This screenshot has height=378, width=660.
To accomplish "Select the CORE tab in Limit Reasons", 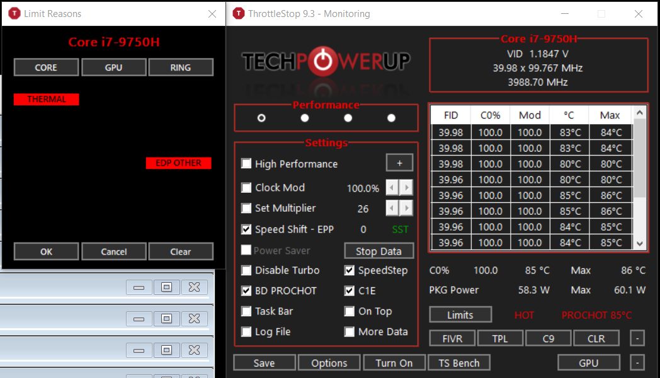I will [x=47, y=67].
